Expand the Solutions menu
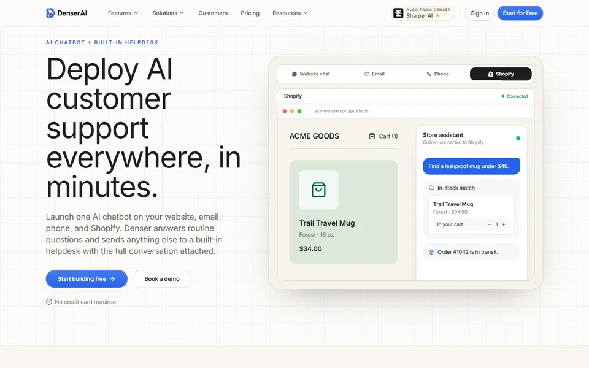 coord(168,13)
